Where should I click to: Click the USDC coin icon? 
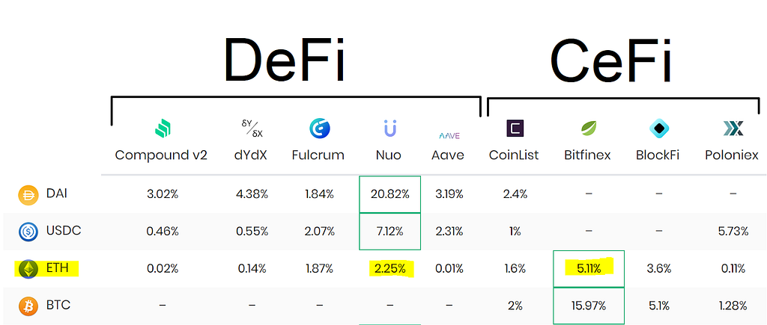(28, 232)
